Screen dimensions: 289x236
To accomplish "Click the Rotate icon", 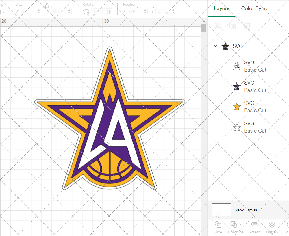I will tap(86, 12).
